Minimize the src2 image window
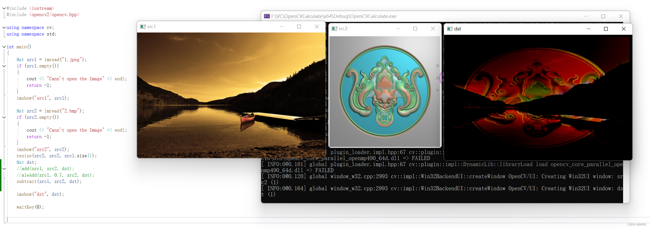Image resolution: width=650 pixels, height=228 pixels. pos(397,29)
